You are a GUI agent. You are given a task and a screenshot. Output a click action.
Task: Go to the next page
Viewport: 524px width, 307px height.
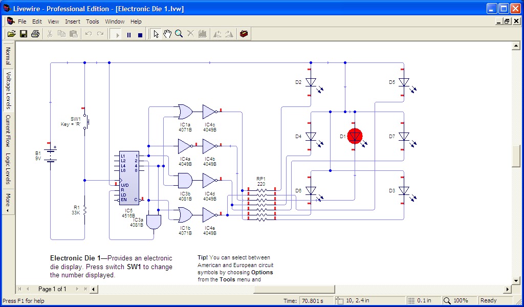tap(77, 289)
